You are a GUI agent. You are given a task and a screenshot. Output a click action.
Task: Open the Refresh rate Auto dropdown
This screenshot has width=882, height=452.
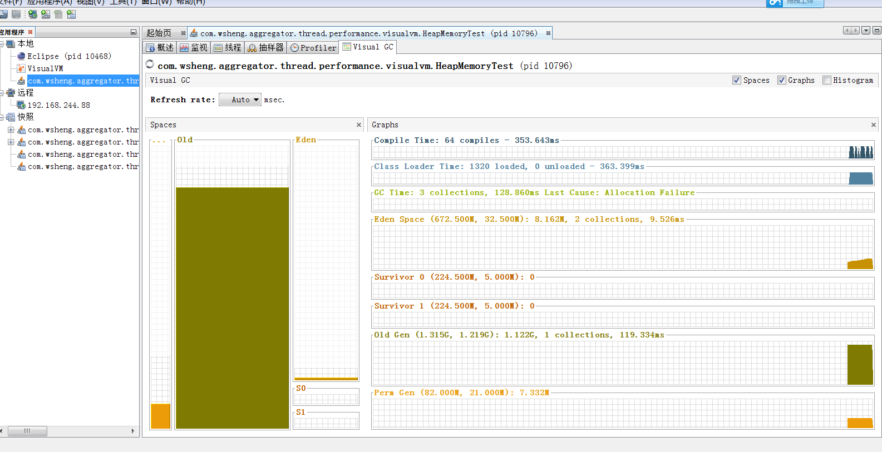[240, 100]
